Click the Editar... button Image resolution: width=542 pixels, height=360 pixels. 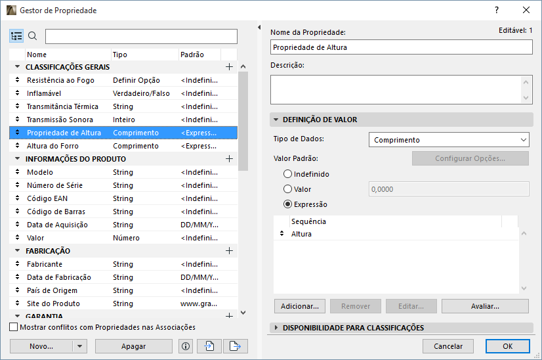411,306
